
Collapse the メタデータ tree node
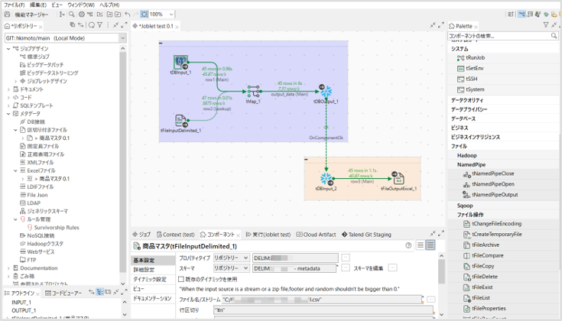tap(8, 114)
